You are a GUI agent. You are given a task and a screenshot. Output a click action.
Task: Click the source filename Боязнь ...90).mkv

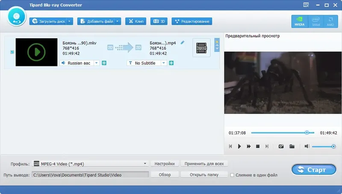80,43
